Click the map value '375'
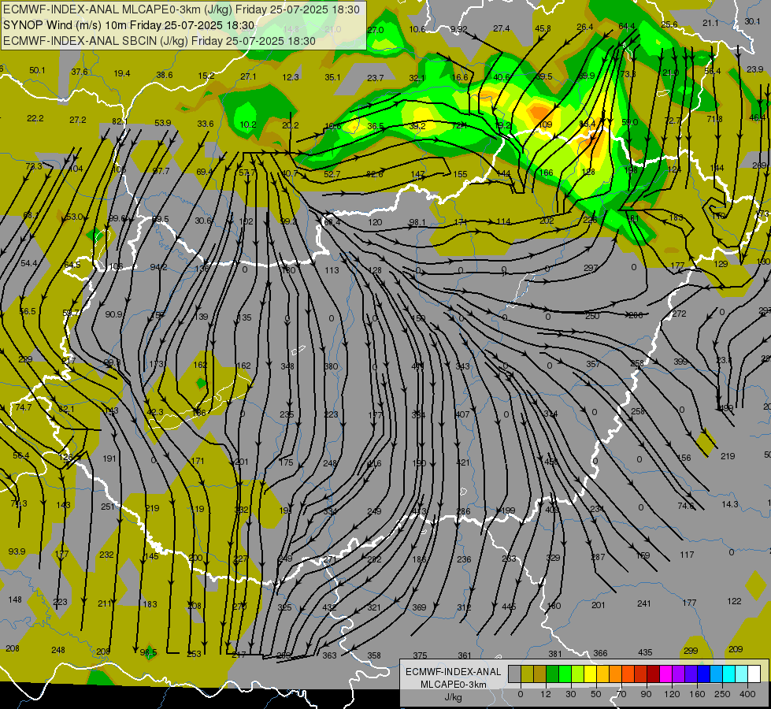This screenshot has width=771, height=709. coord(420,655)
